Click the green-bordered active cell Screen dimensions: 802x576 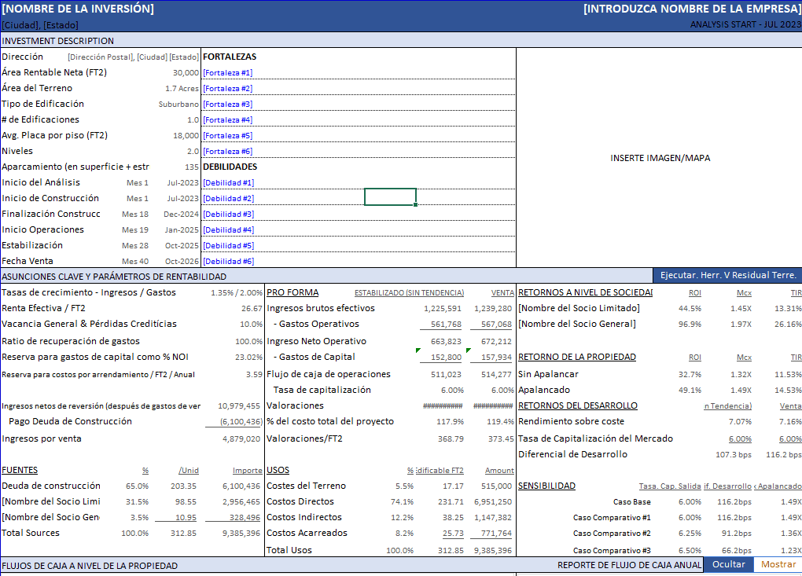(x=390, y=196)
